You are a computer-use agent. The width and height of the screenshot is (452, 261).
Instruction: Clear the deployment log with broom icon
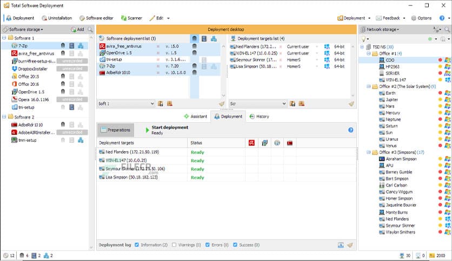(x=350, y=245)
